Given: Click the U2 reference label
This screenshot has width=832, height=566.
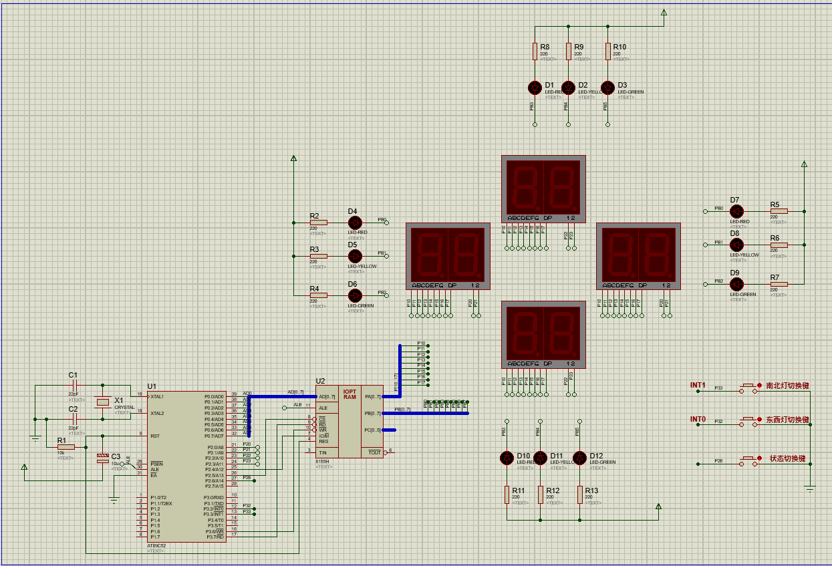Looking at the screenshot, I should [x=320, y=381].
